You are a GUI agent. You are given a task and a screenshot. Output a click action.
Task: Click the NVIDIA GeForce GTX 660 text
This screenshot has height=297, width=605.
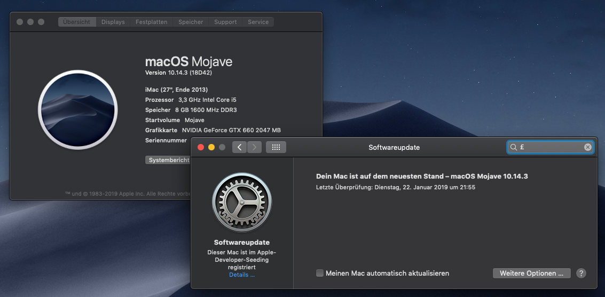(232, 130)
